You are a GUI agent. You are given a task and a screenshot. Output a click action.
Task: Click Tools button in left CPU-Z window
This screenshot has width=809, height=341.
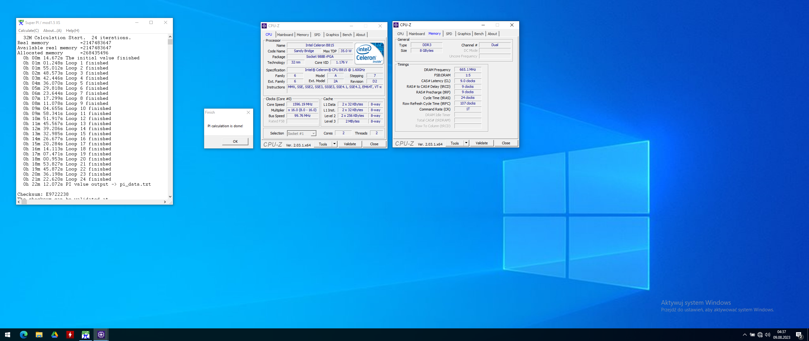click(x=323, y=144)
